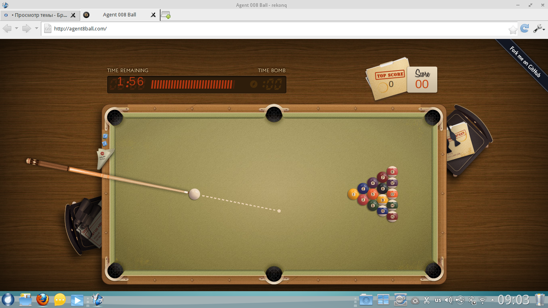
Task: Click the blue cue chalk cubes
Action: click(105, 140)
